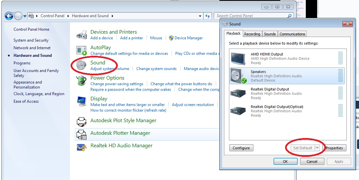This screenshot has height=180, width=359.
Task: Expand arrow after Hardware and Sound breadcrumb
Action: tap(113, 16)
